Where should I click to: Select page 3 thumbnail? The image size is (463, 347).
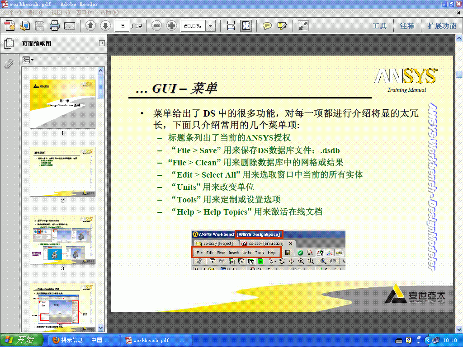tap(62, 240)
